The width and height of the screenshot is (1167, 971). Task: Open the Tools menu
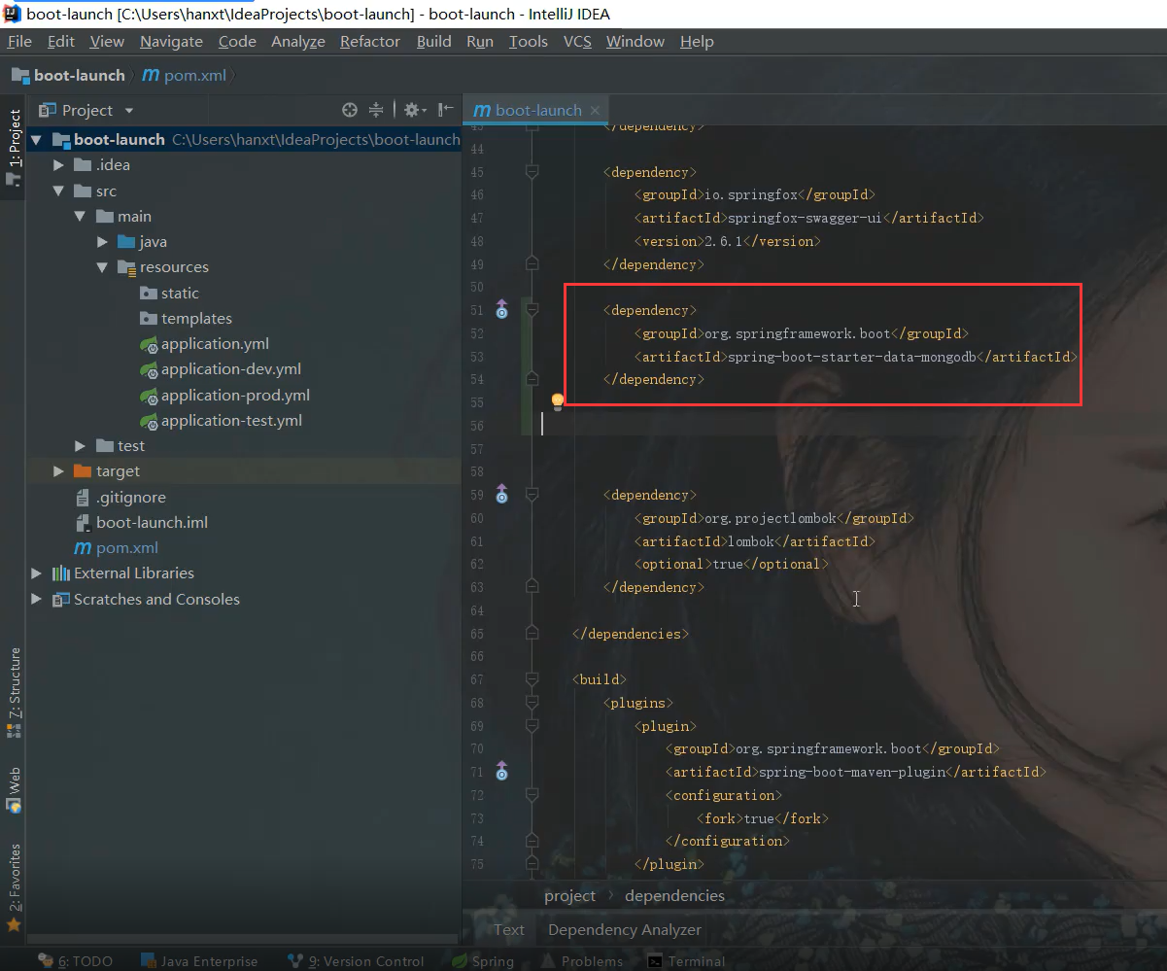tap(529, 41)
